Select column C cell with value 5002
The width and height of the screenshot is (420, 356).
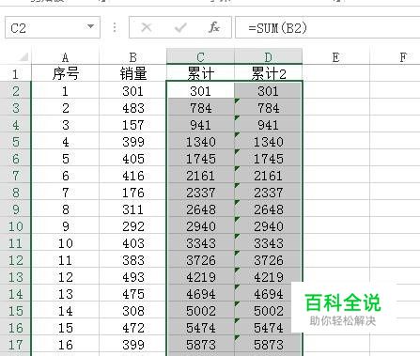(x=200, y=311)
